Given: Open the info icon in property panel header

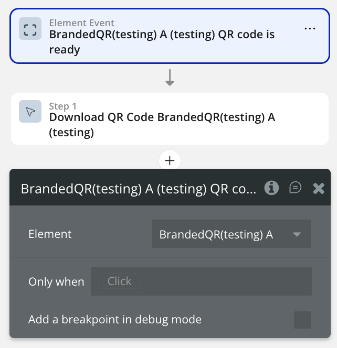Looking at the screenshot, I should tap(271, 188).
